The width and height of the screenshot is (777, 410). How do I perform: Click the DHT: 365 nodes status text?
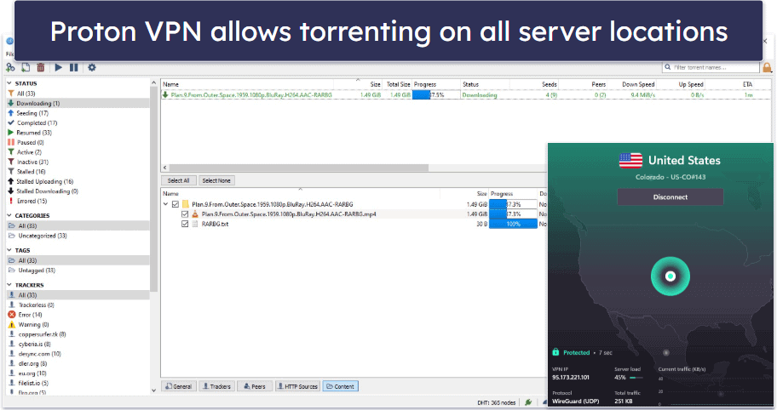pos(496,402)
